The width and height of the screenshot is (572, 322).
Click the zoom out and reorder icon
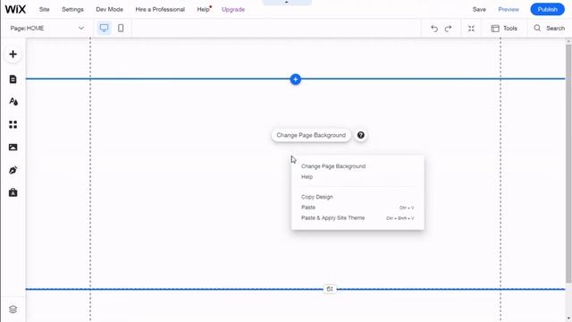click(471, 29)
